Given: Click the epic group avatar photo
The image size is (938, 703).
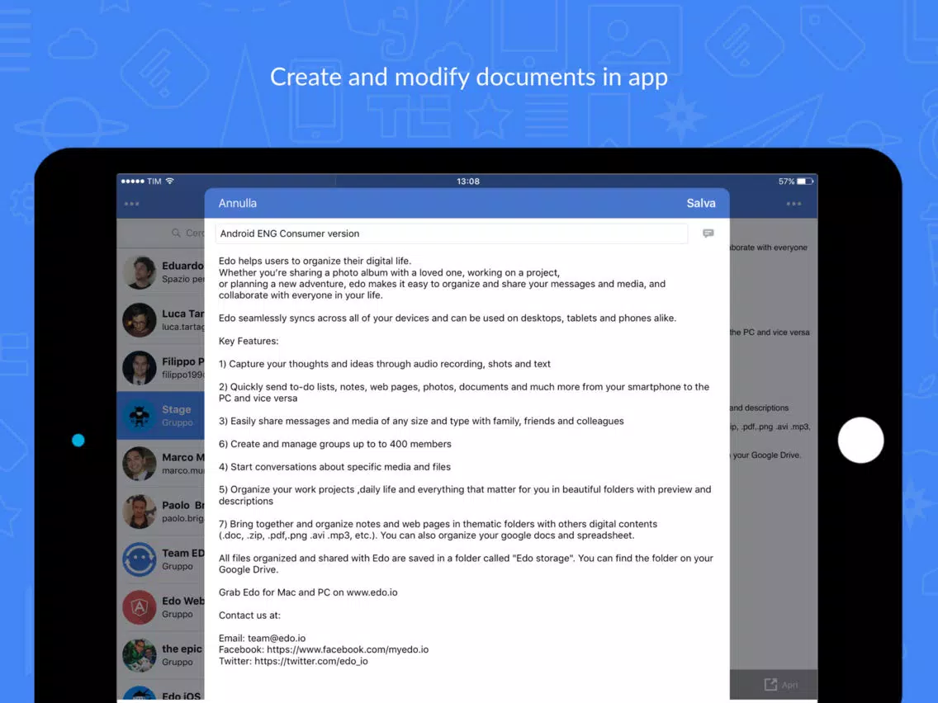Looking at the screenshot, I should click(x=140, y=654).
